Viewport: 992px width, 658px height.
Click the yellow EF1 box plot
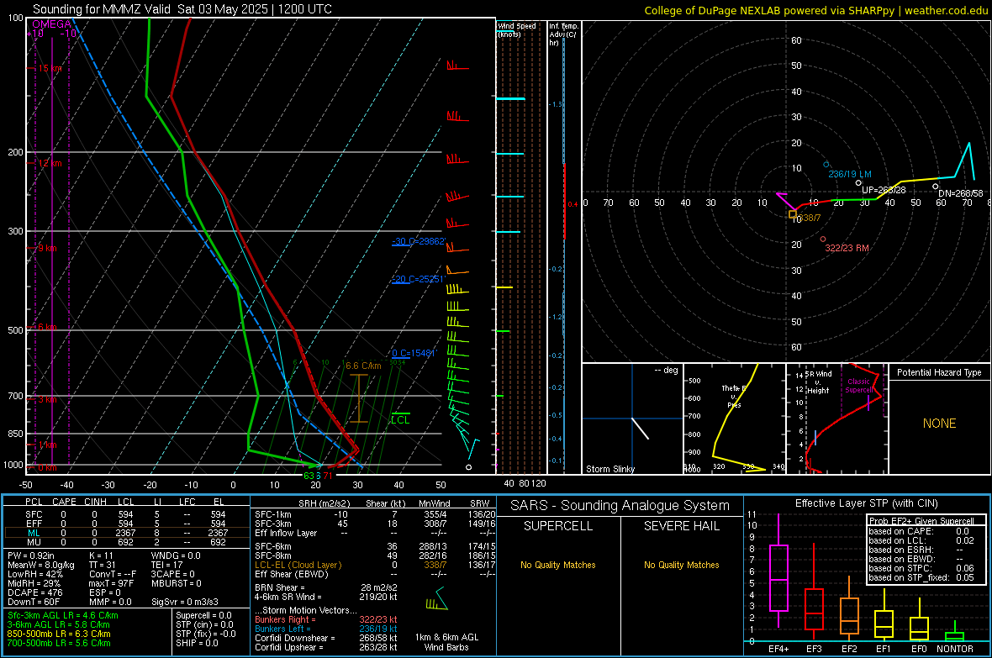click(x=884, y=616)
